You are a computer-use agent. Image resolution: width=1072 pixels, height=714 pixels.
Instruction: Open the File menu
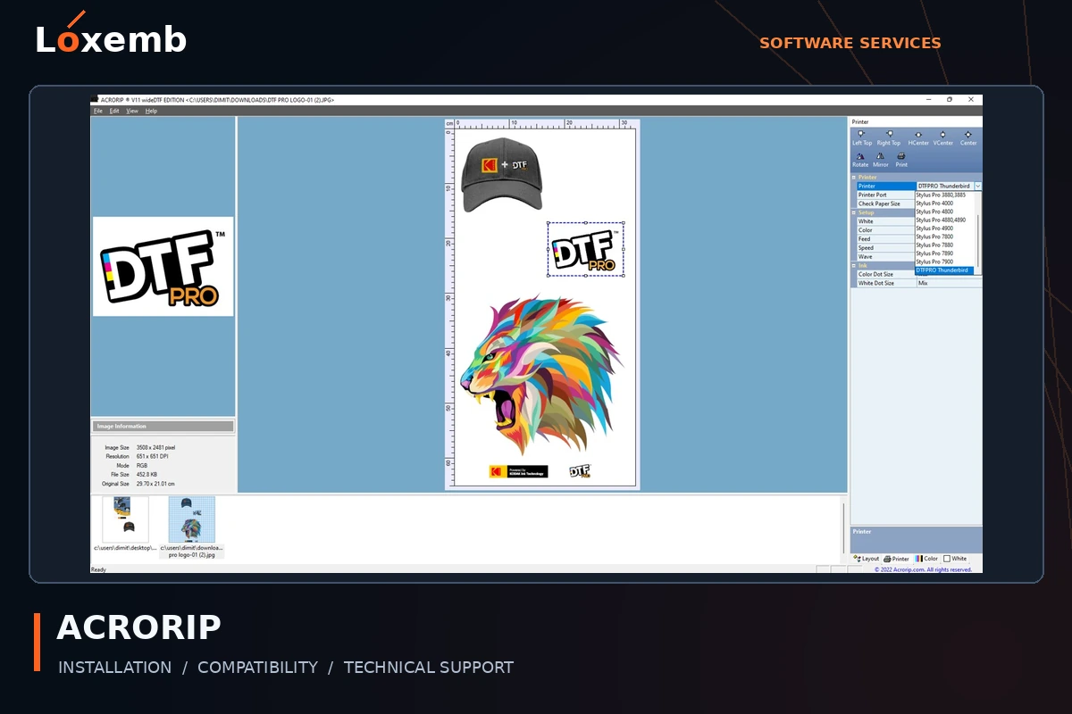click(x=98, y=112)
